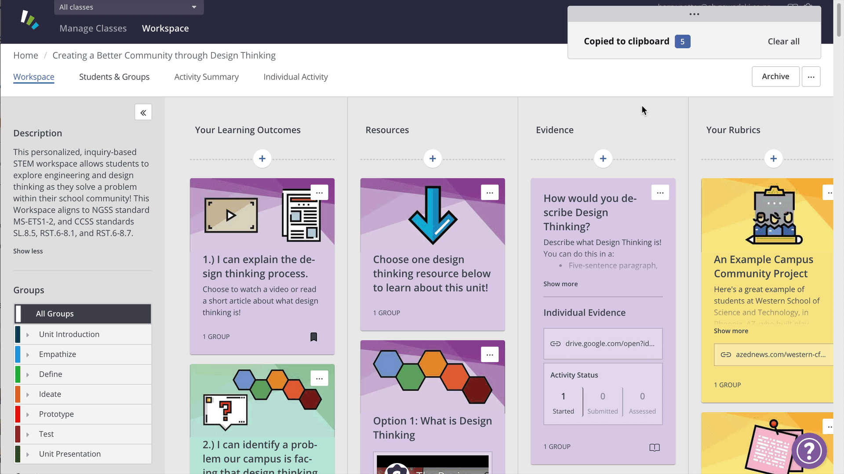Click '1 GROUP' on the learning outcome 1 card
The image size is (844, 474).
[216, 337]
